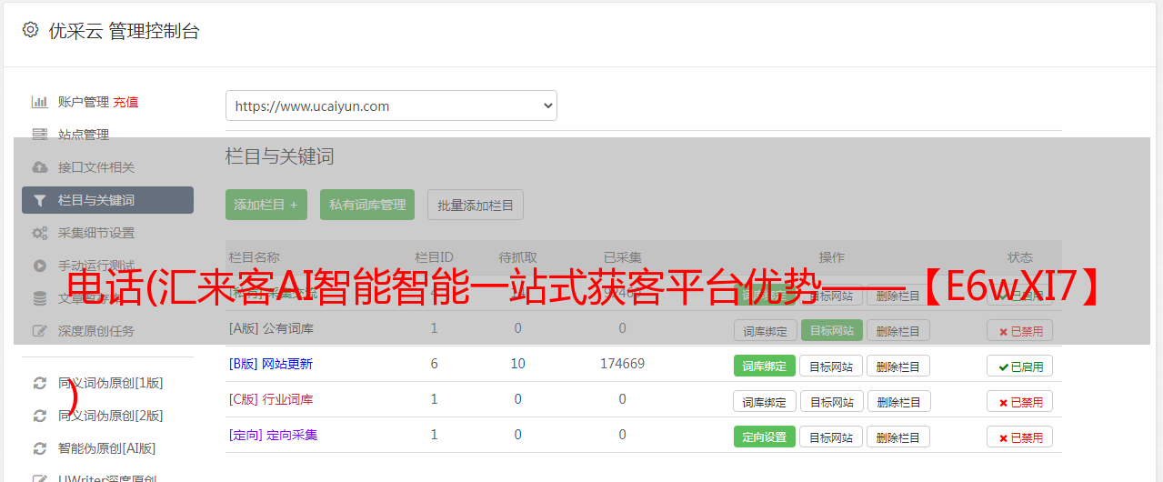Toggle 已启用 status for the 网站更新 row
1163x482 pixels.
pos(1020,366)
